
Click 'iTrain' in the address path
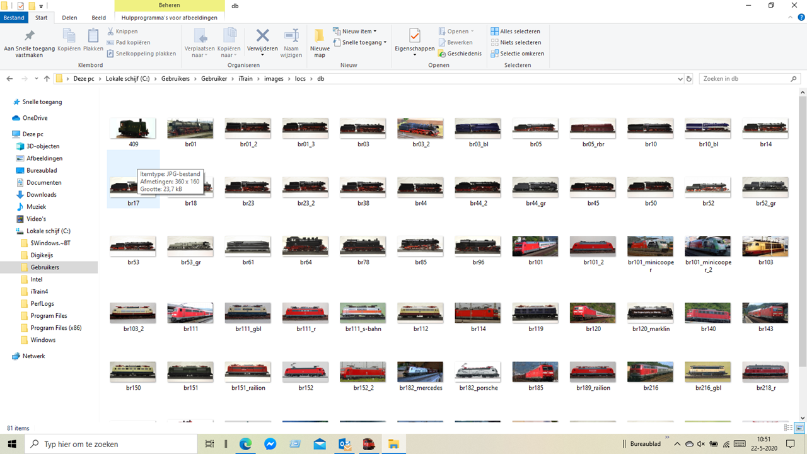coord(245,79)
